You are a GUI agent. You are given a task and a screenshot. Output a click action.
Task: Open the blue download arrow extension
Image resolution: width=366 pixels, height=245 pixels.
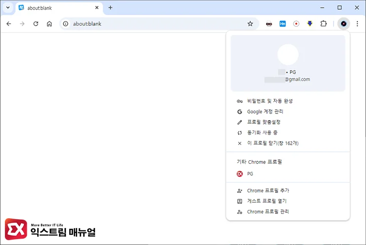click(310, 24)
